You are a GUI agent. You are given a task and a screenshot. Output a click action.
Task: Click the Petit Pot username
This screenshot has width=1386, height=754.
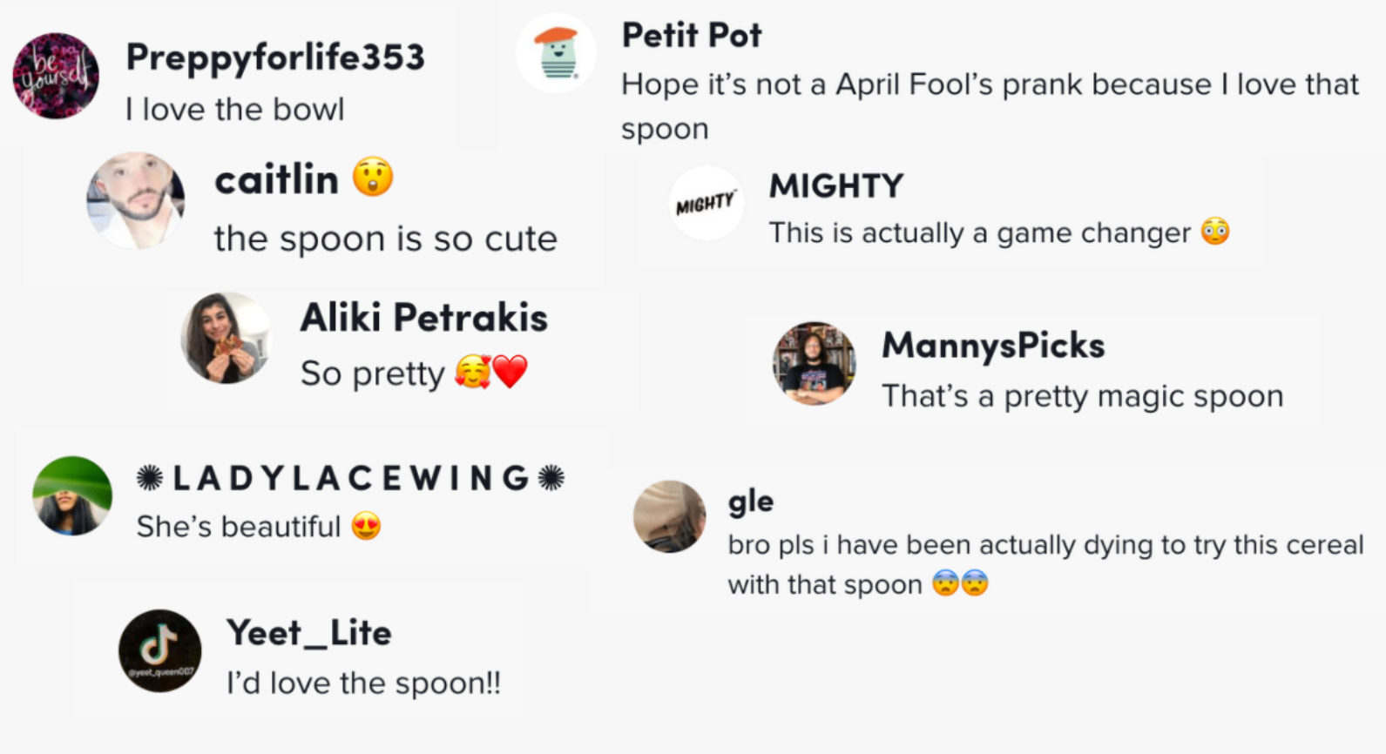691,36
